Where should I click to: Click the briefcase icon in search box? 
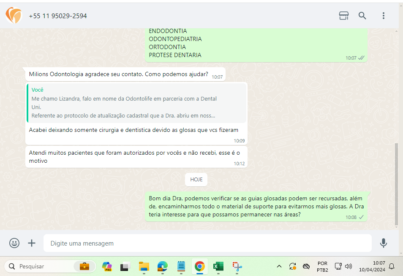[x=84, y=266]
